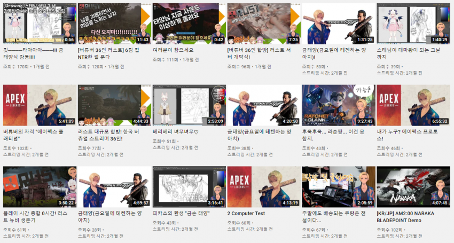Open the '2 Computer Test' video title
The height and width of the screenshot is (243, 454).
pyautogui.click(x=246, y=214)
